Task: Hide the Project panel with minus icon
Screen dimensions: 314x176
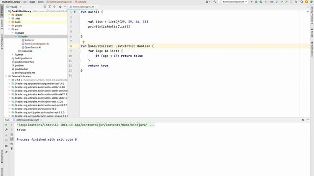Action: tap(65, 7)
